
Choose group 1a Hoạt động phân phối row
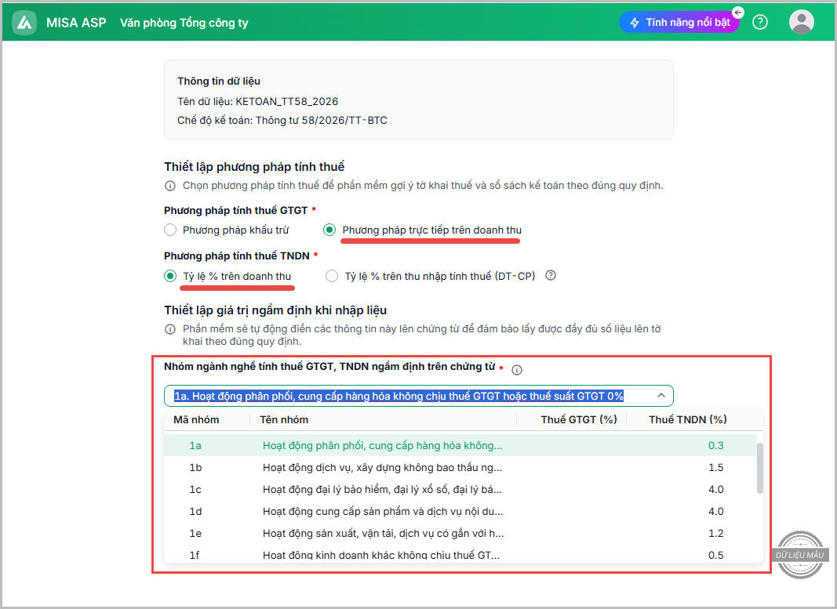pyautogui.click(x=460, y=445)
